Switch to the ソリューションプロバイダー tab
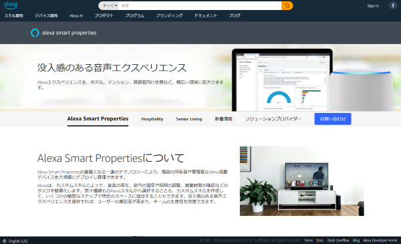This screenshot has width=401, height=244. pos(273,119)
